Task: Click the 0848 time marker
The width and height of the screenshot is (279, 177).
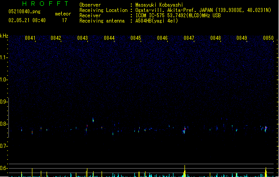Action: pos(216,38)
